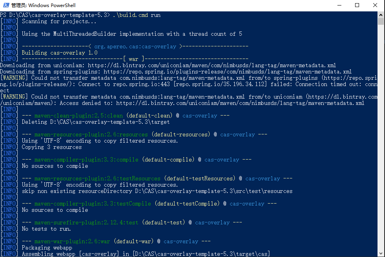The height and width of the screenshot is (257, 385).
Task: Click '(default-clean)' text
Action: pyautogui.click(x=149, y=116)
